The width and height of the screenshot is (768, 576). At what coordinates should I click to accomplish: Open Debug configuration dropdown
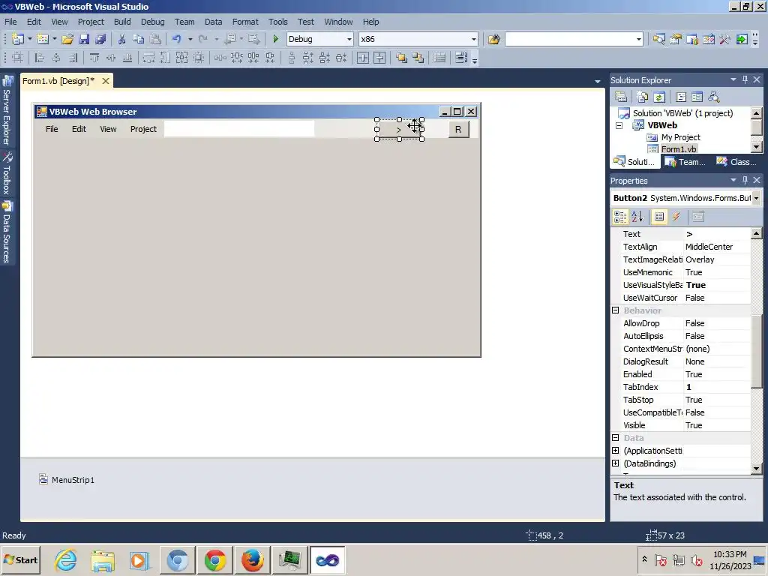[349, 39]
